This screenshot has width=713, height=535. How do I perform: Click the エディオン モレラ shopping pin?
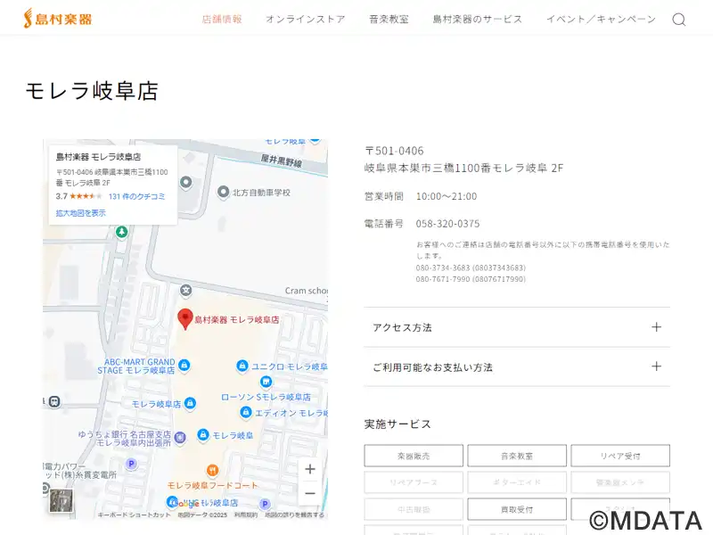(x=246, y=412)
